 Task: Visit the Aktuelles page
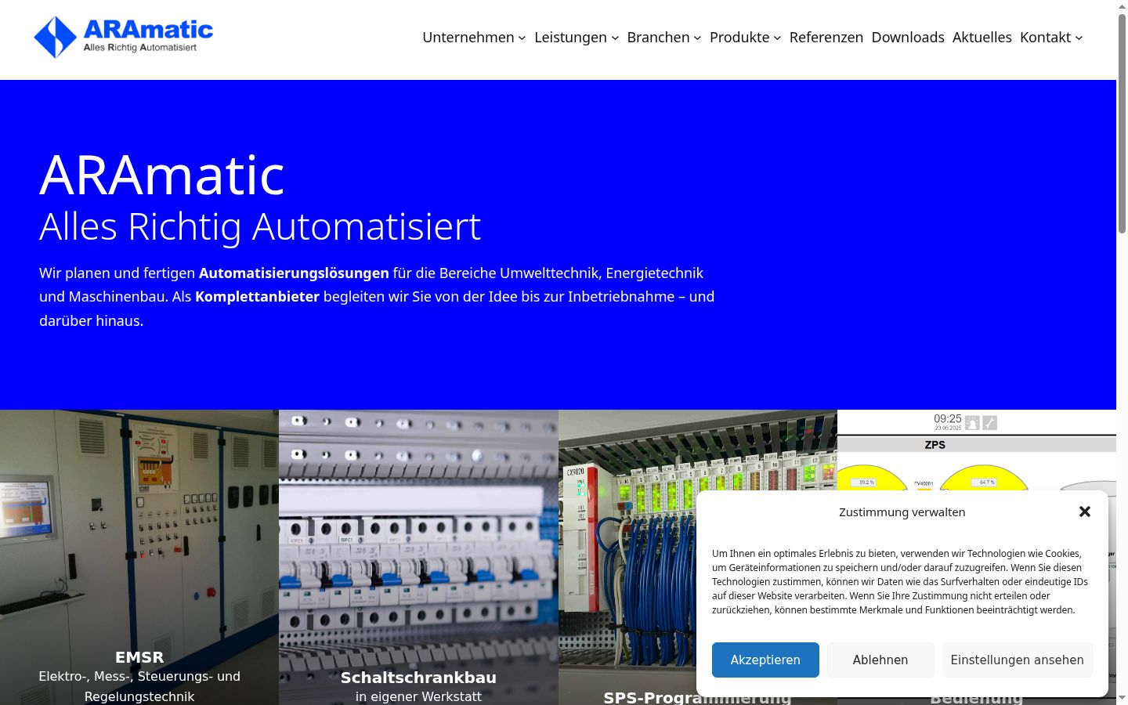[x=982, y=38]
